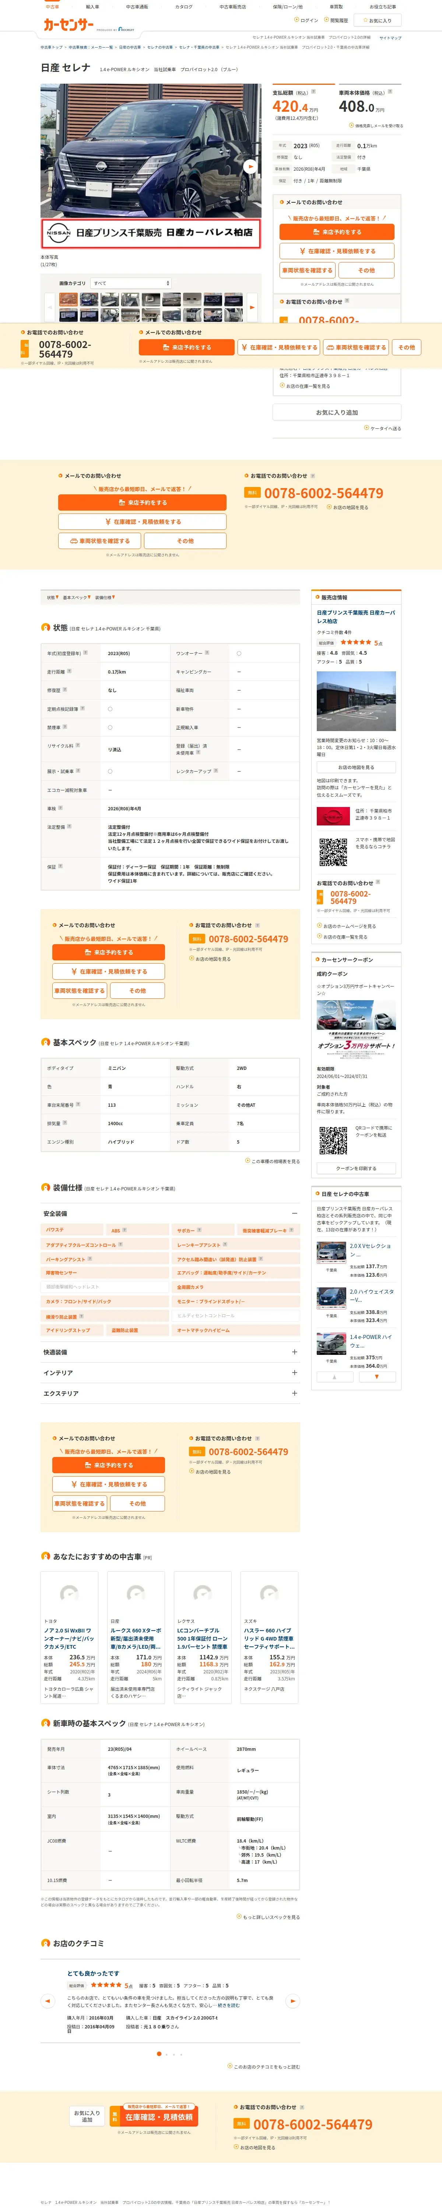442x2212 pixels.
Task: Click the カーセンサー logo
Action: [x=69, y=25]
